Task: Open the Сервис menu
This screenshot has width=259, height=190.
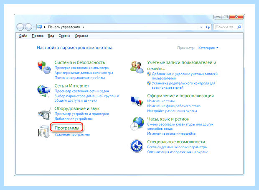Action: (64, 36)
